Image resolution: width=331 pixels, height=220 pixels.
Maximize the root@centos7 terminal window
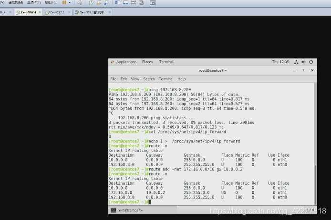pyautogui.click(x=303, y=70)
